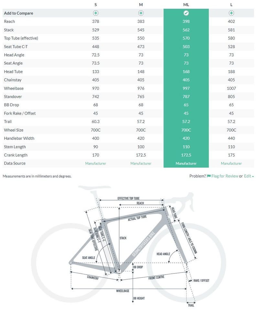262x310 pixels.
Task: Click the Add to Compare row label
Action: click(x=18, y=13)
